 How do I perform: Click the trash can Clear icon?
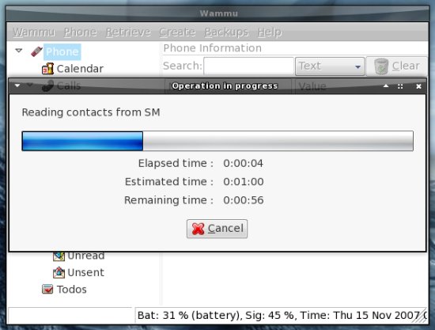381,66
